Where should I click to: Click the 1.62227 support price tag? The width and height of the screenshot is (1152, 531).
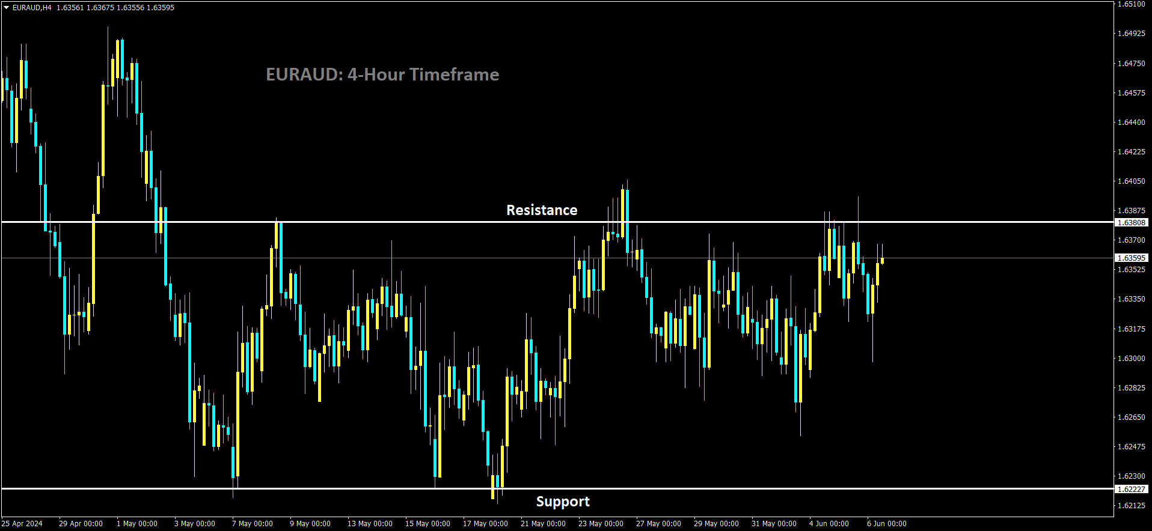click(1132, 489)
